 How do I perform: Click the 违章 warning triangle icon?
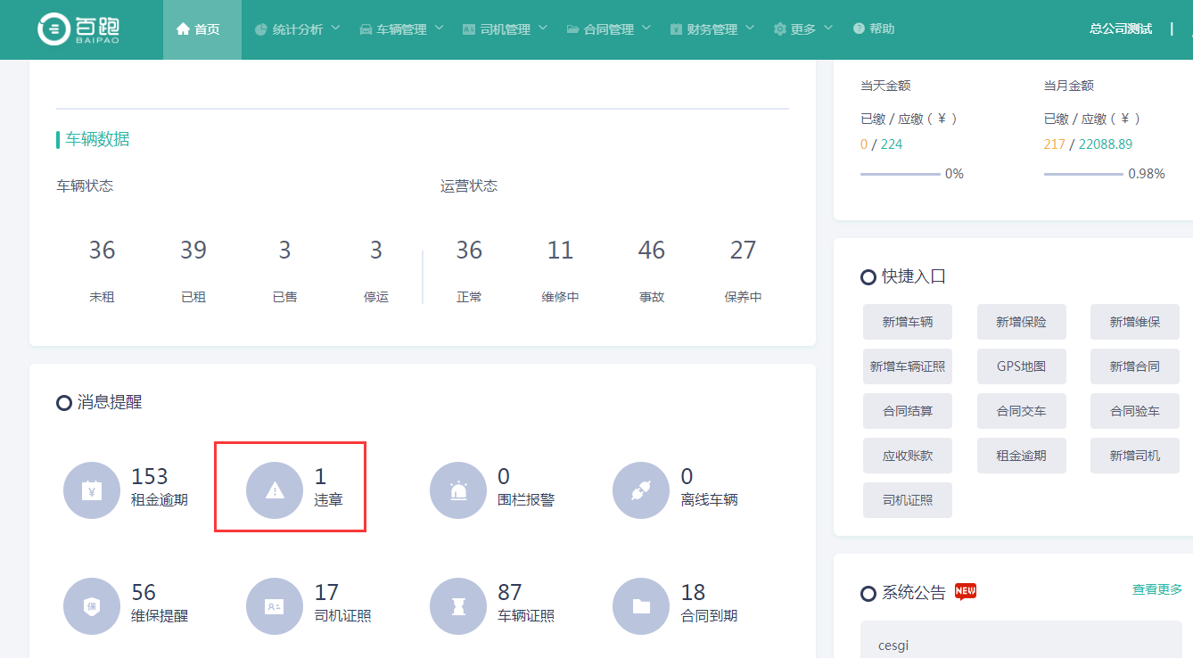(x=275, y=490)
